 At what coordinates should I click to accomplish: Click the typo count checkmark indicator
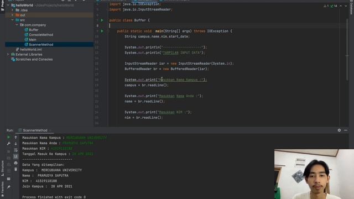click(x=334, y=6)
